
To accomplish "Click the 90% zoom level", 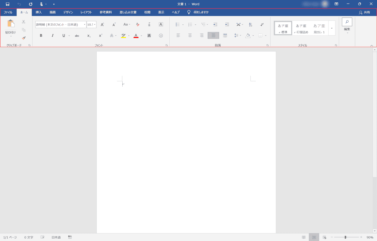I will click(370, 237).
